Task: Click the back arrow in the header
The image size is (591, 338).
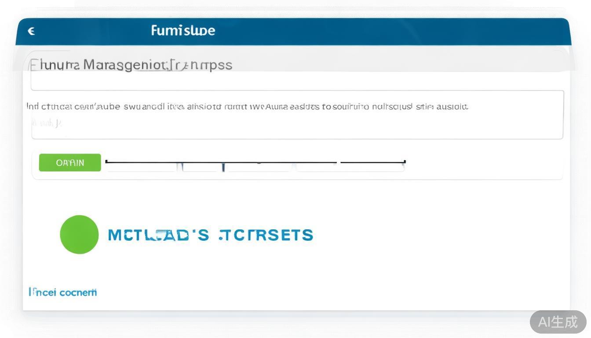Action: [31, 31]
